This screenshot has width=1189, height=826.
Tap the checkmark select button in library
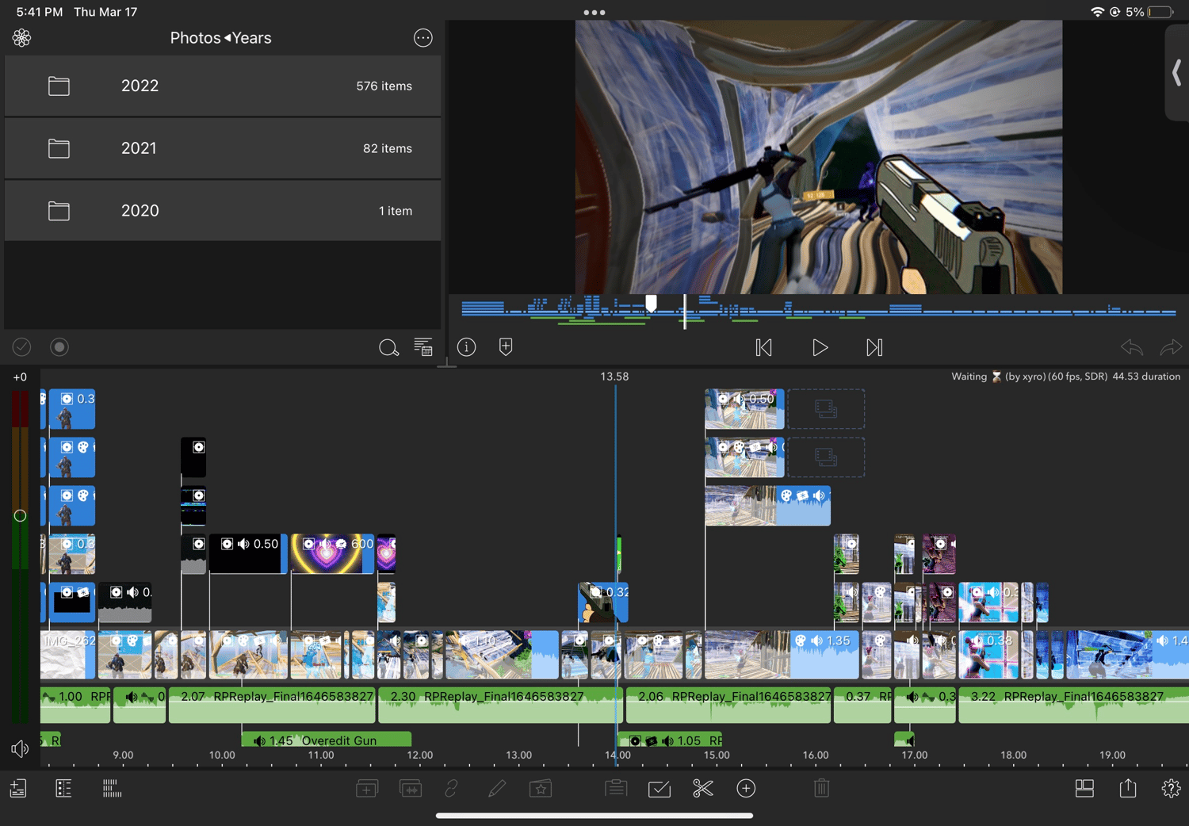[x=21, y=347]
